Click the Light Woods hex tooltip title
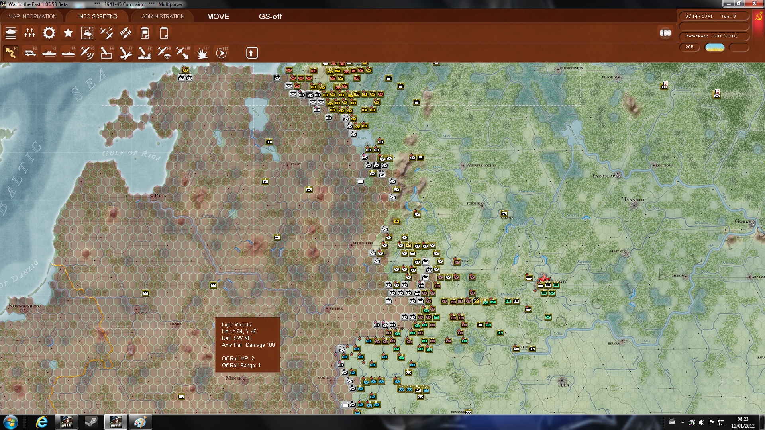This screenshot has height=430, width=765. [x=236, y=325]
